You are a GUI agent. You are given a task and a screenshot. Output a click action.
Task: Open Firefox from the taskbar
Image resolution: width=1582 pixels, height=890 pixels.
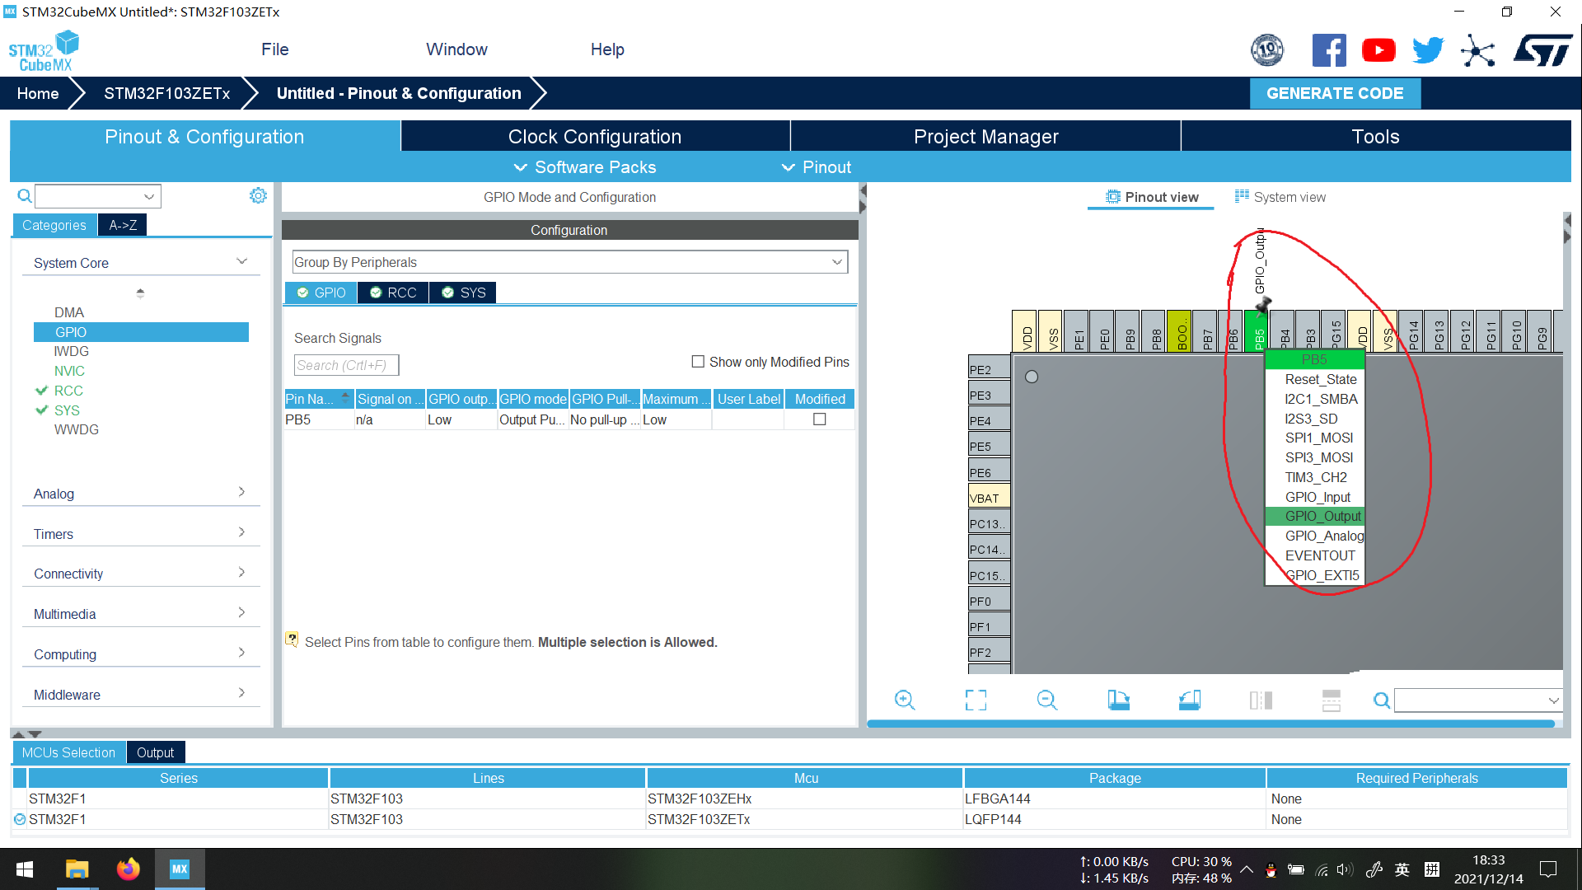[x=128, y=869]
